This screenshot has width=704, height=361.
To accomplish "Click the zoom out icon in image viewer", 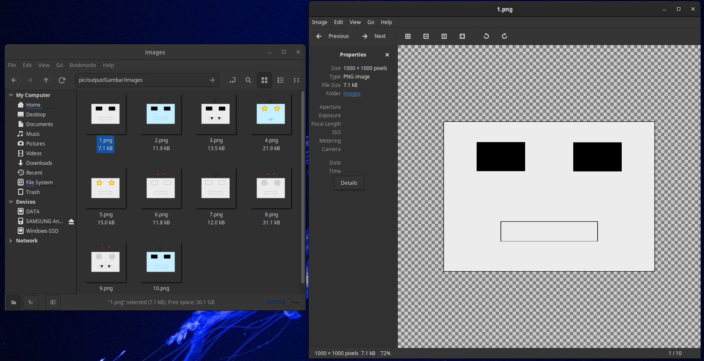I will coord(426,36).
